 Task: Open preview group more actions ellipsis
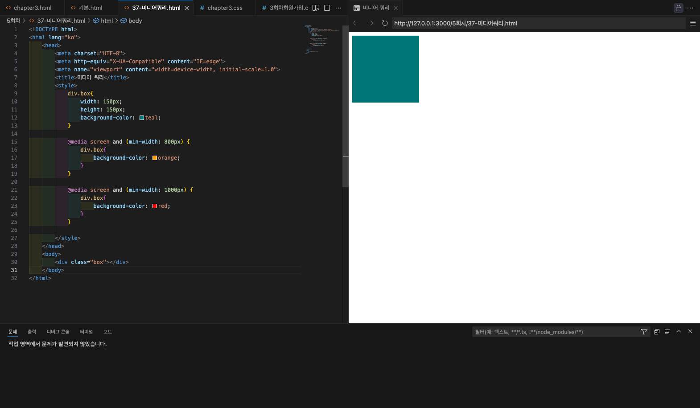pos(690,8)
